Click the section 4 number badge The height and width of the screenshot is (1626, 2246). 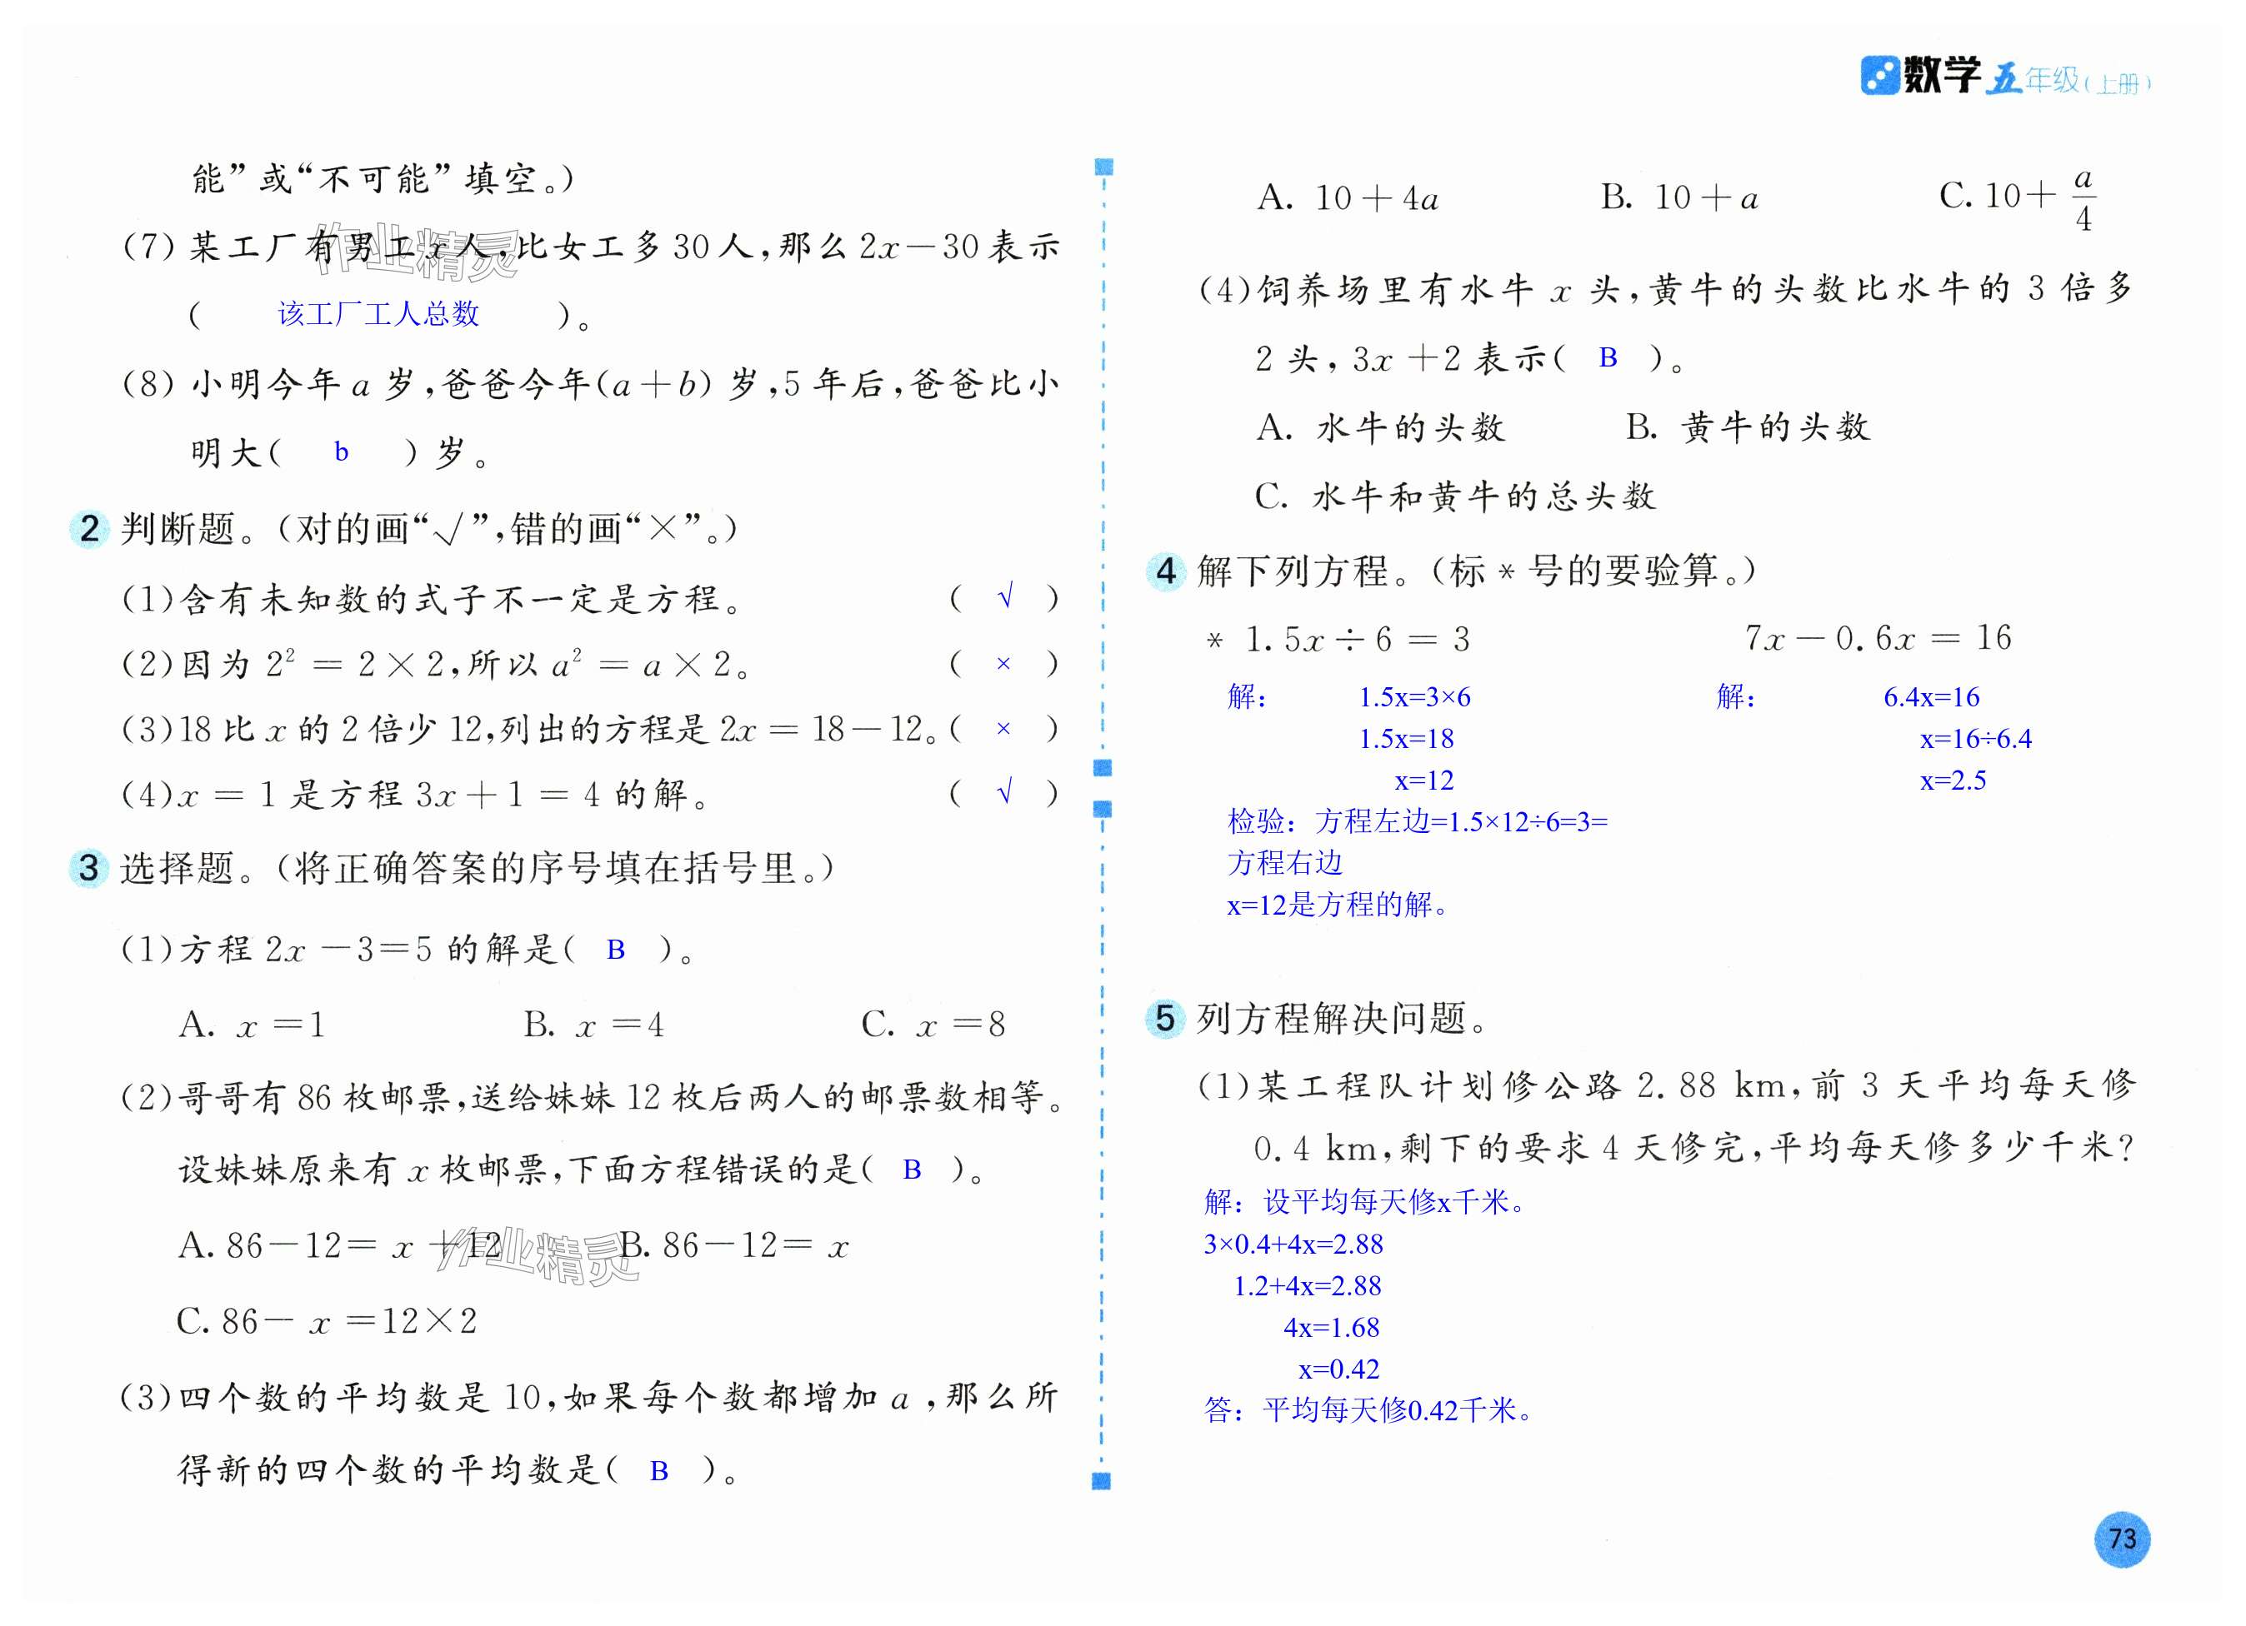1166,571
